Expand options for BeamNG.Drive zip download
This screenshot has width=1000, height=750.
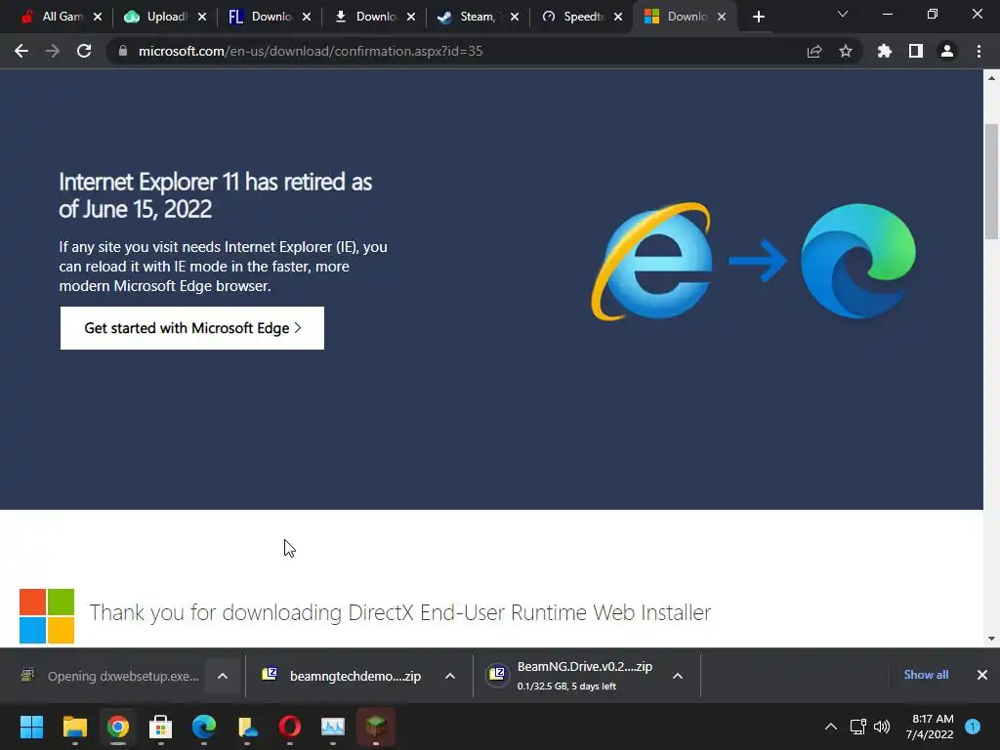point(678,676)
